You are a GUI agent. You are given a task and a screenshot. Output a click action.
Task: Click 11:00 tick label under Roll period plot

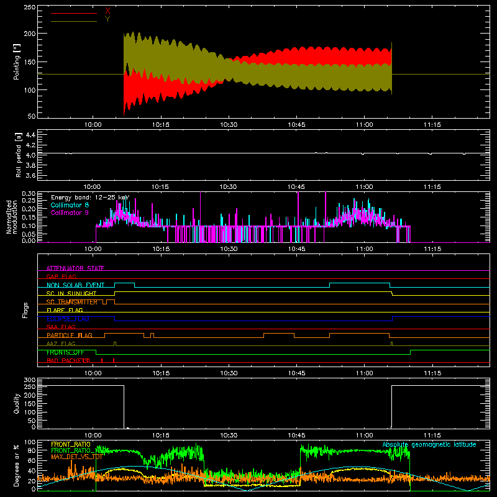pyautogui.click(x=364, y=187)
